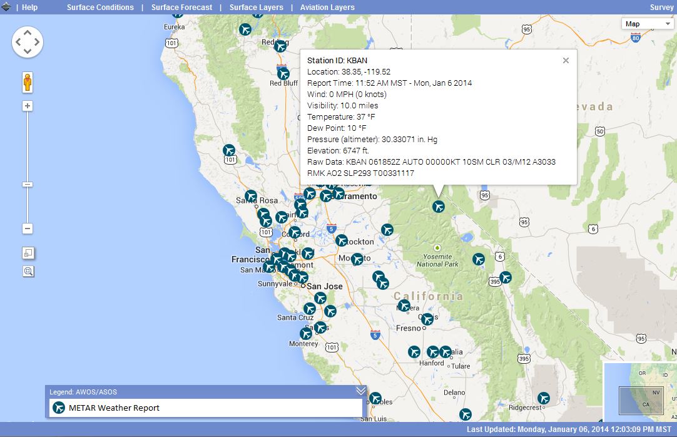Click the Santa Cruz airport marker
The width and height of the screenshot is (677, 437).
pyautogui.click(x=310, y=308)
